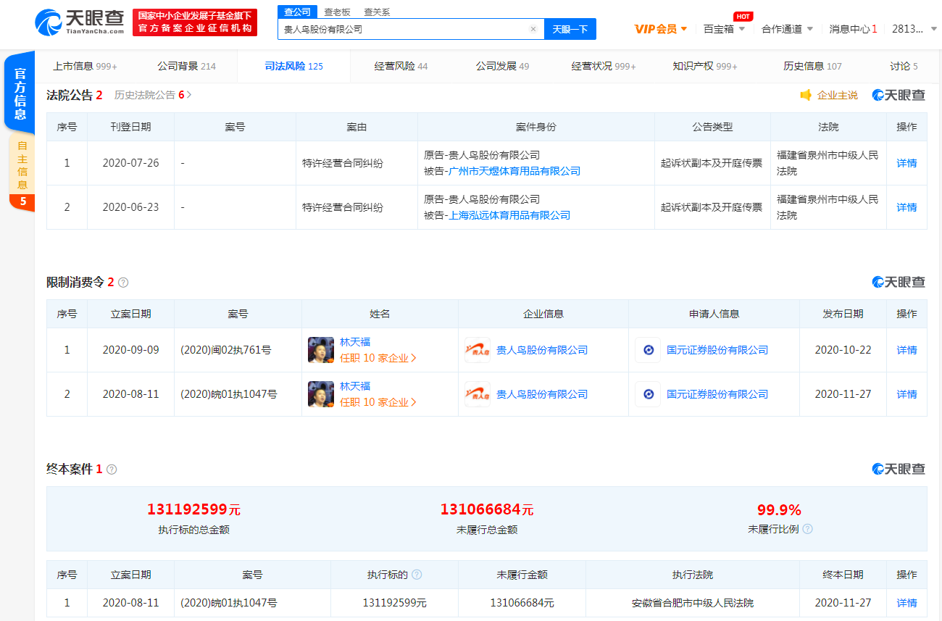Open 广州市天煜体育用品有限公司 defendant link
Image resolution: width=942 pixels, height=621 pixels.
pyautogui.click(x=514, y=171)
